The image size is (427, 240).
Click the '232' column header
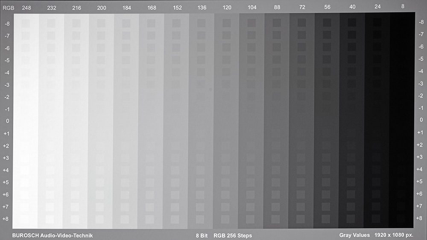coord(52,8)
